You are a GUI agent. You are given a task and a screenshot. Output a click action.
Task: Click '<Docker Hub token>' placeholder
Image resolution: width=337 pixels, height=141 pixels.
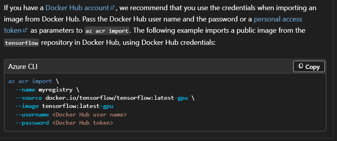[83, 123]
